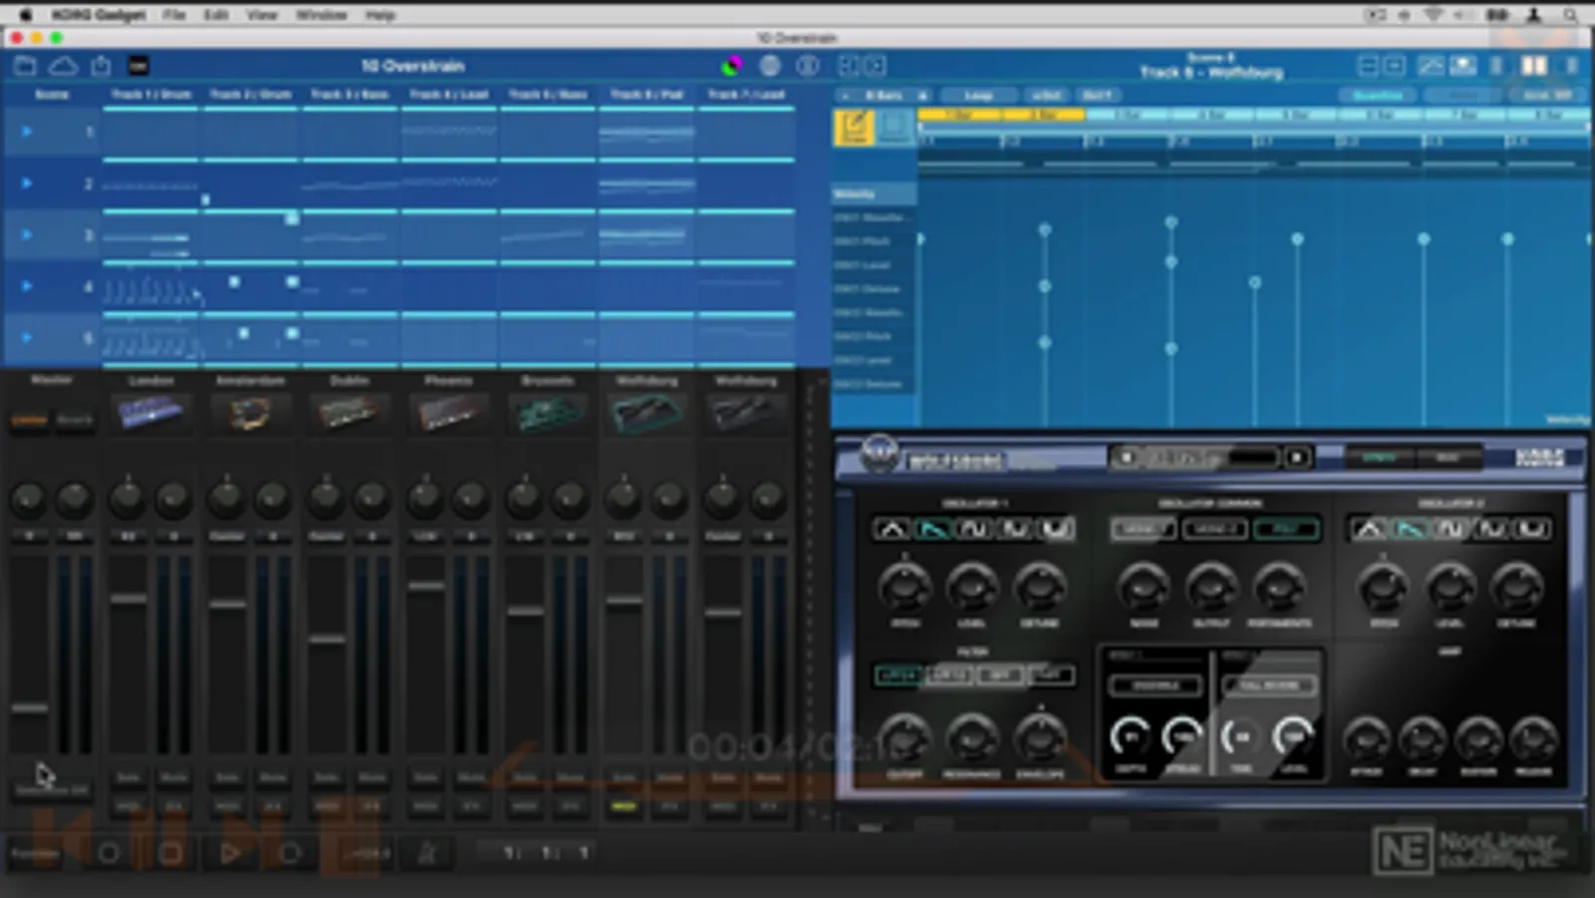Click the Function button in transport bar

click(x=35, y=853)
